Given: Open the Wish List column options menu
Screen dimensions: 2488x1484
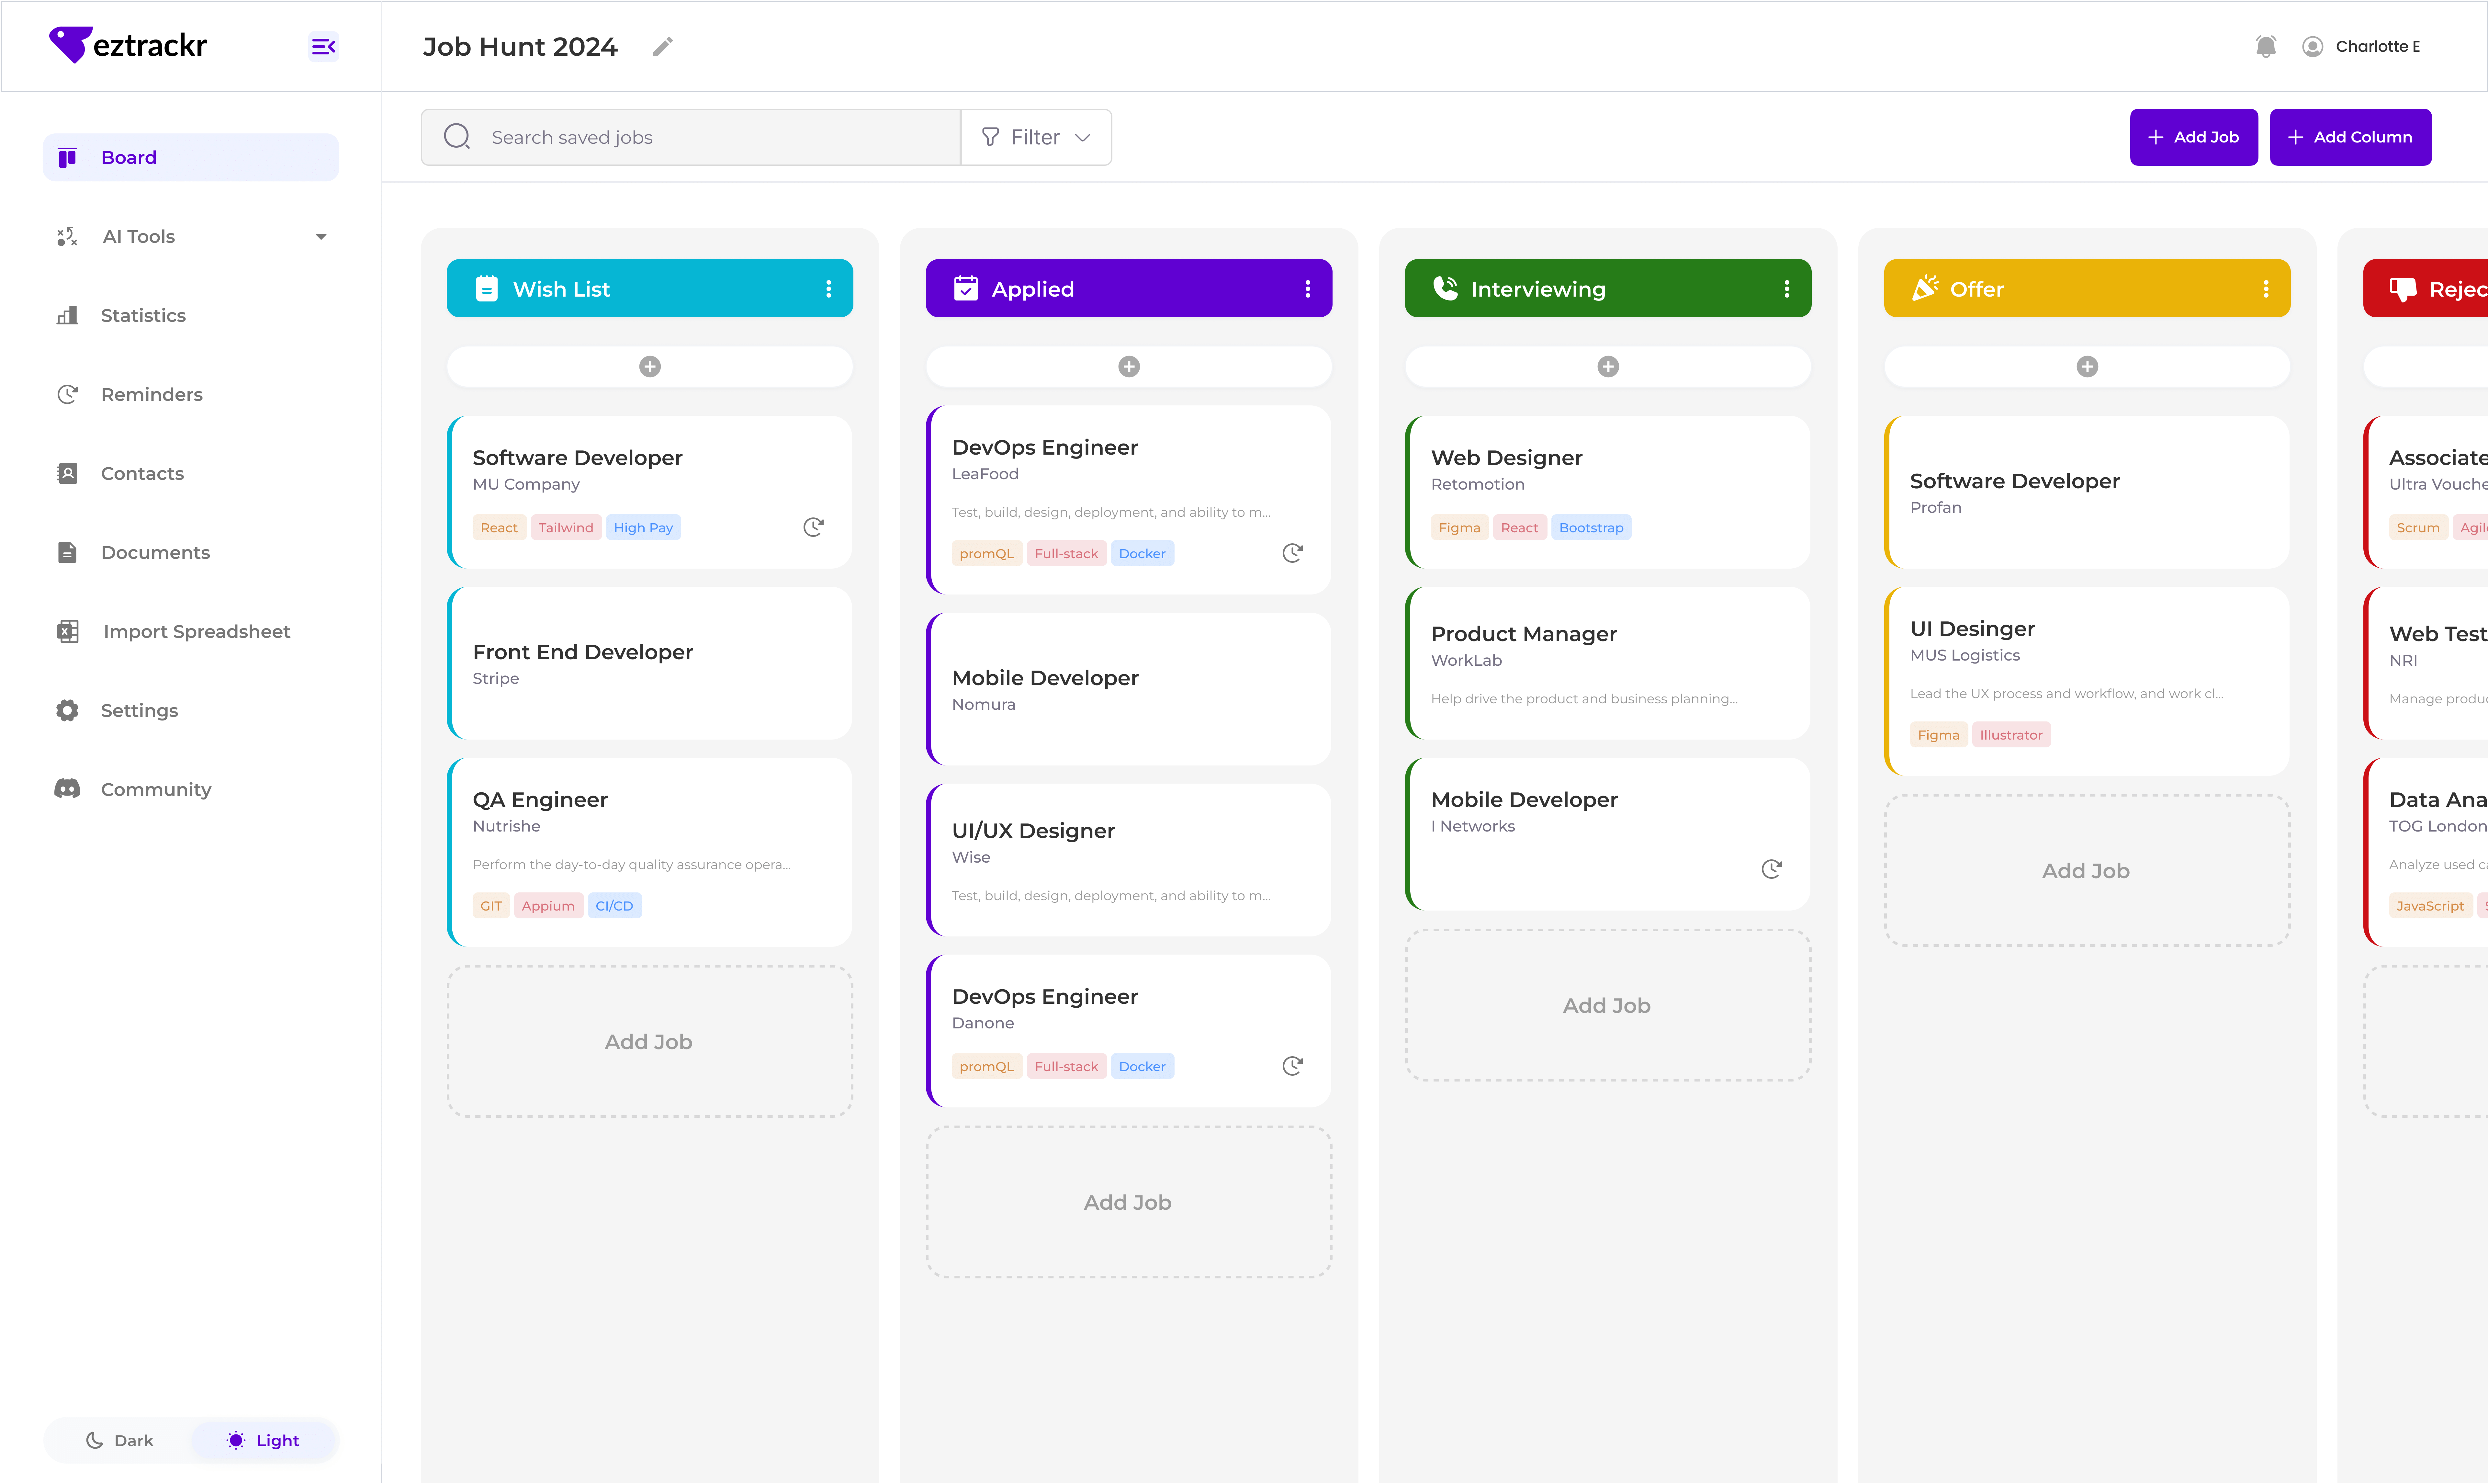Looking at the screenshot, I should [829, 288].
